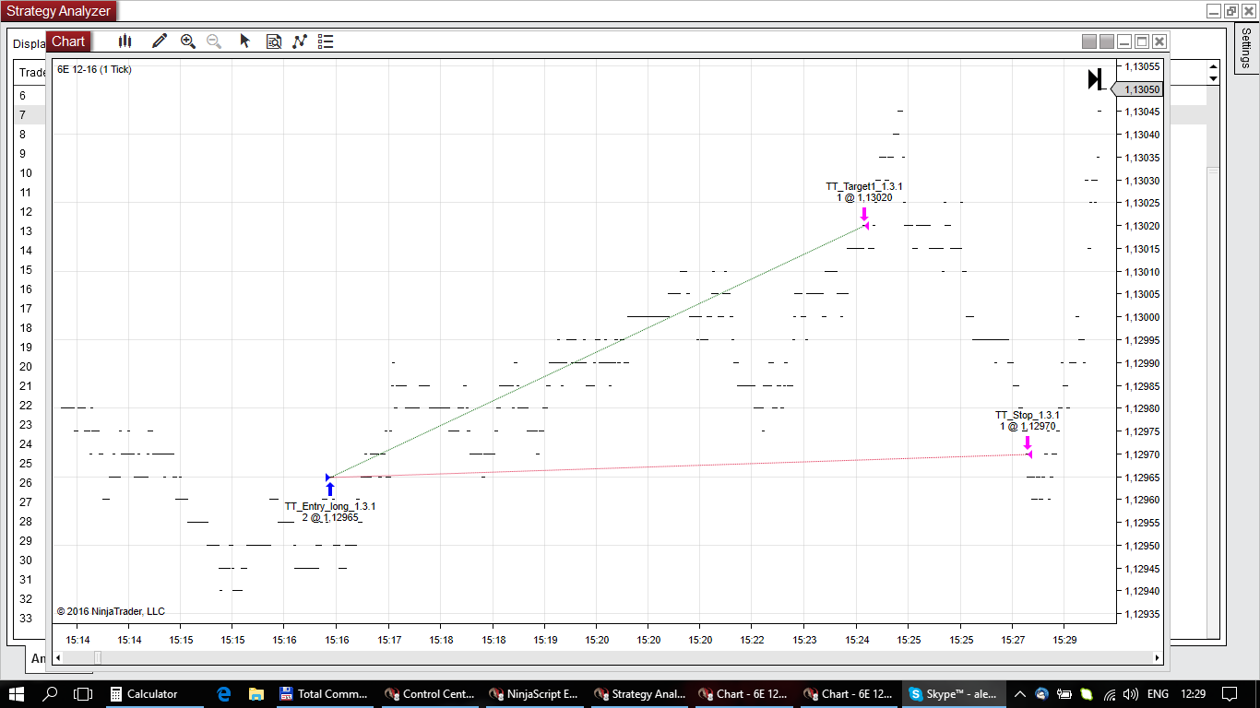This screenshot has height=708, width=1260.
Task: Open Task View on the taskbar
Action: [83, 694]
